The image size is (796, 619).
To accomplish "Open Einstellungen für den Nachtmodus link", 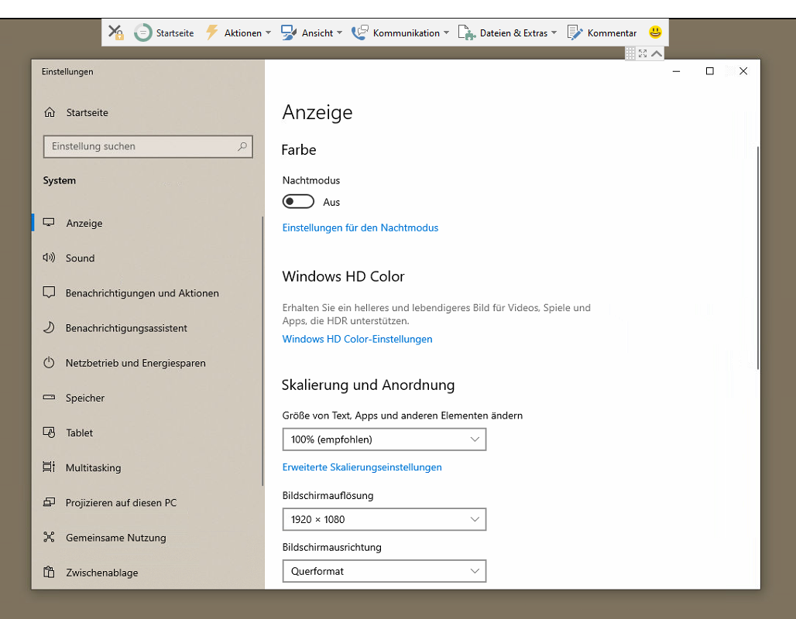I will tap(360, 227).
